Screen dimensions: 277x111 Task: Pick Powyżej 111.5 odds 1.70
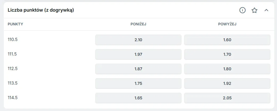(x=227, y=54)
